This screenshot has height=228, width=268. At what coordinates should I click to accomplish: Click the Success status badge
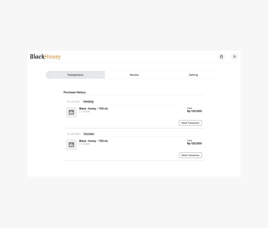pos(89,134)
